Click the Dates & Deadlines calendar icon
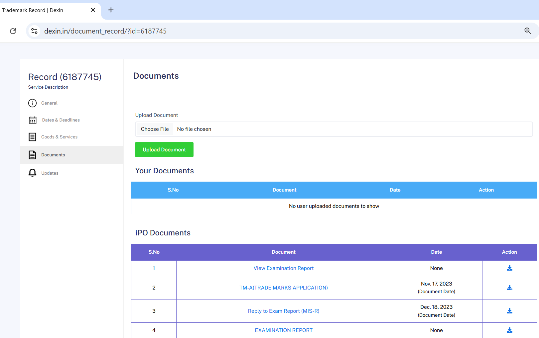The image size is (539, 338). click(32, 120)
